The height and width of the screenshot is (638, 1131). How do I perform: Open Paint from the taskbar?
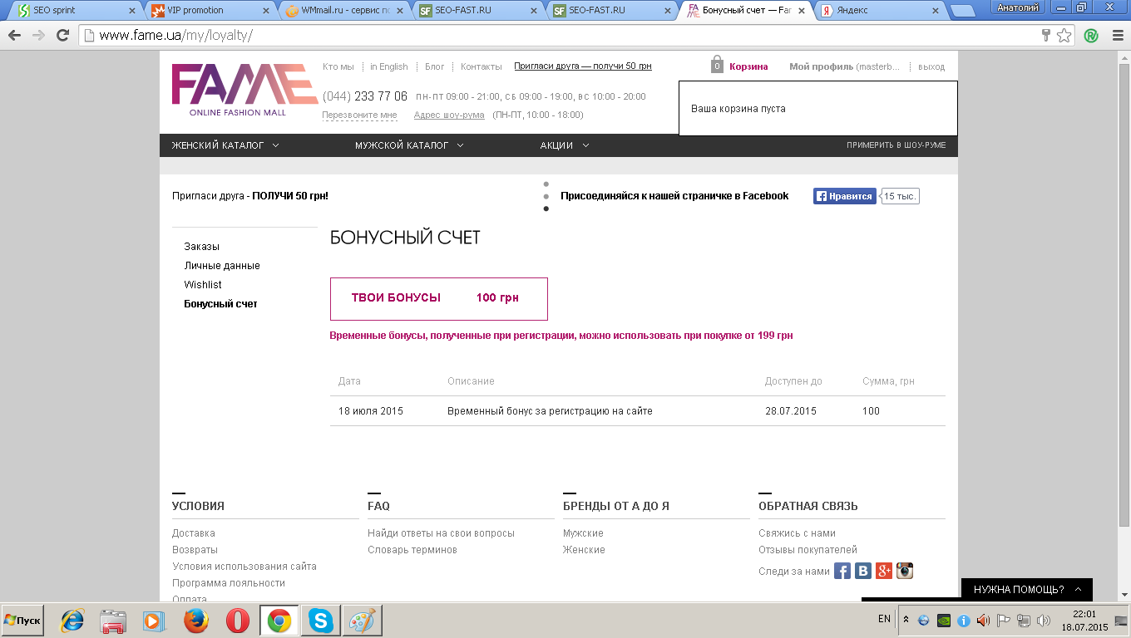[362, 621]
